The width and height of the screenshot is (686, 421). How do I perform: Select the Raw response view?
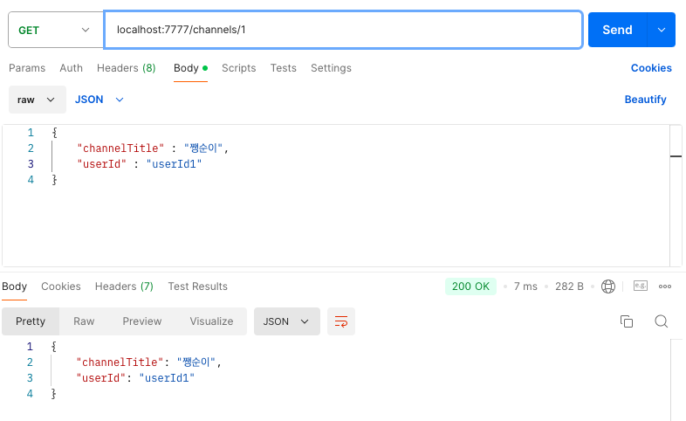pos(84,321)
